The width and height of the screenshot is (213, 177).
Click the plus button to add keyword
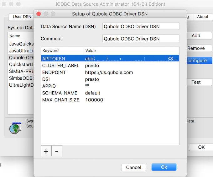46,151
